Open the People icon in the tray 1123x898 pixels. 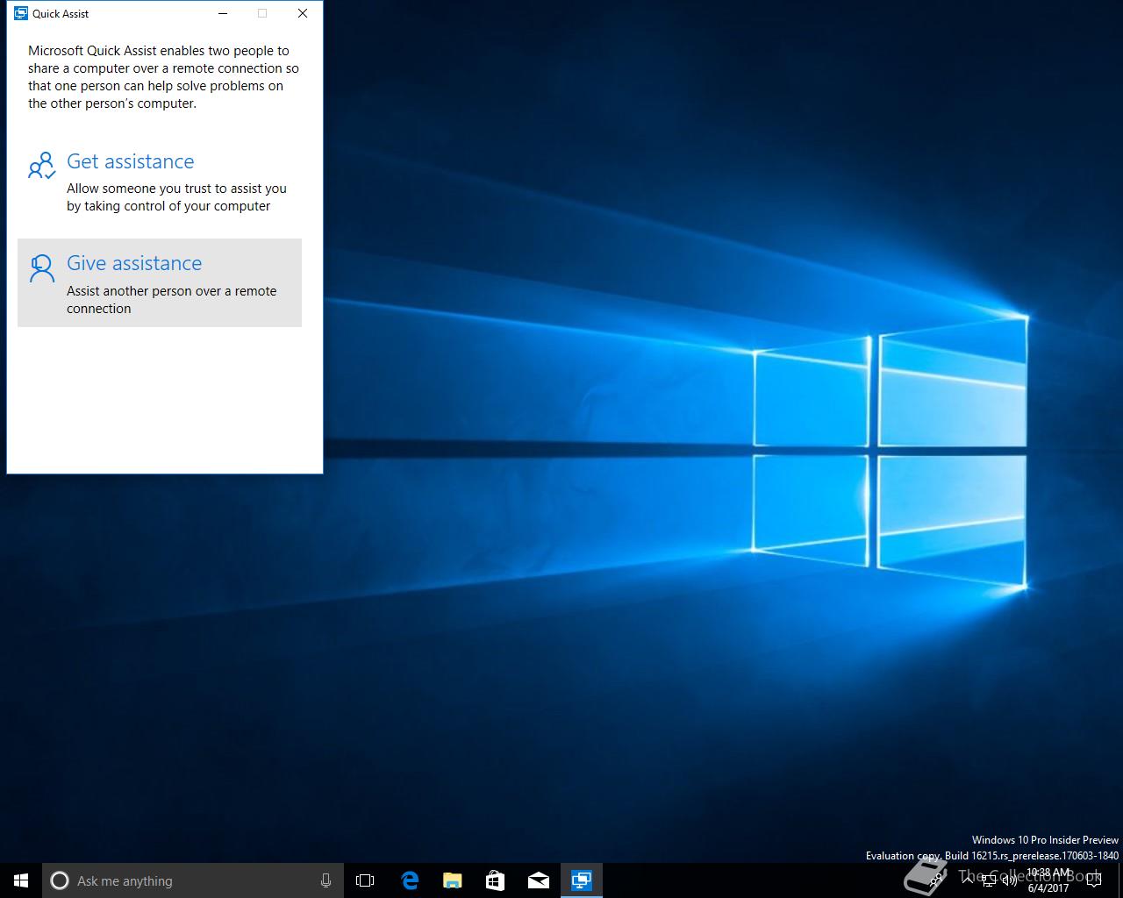point(936,880)
